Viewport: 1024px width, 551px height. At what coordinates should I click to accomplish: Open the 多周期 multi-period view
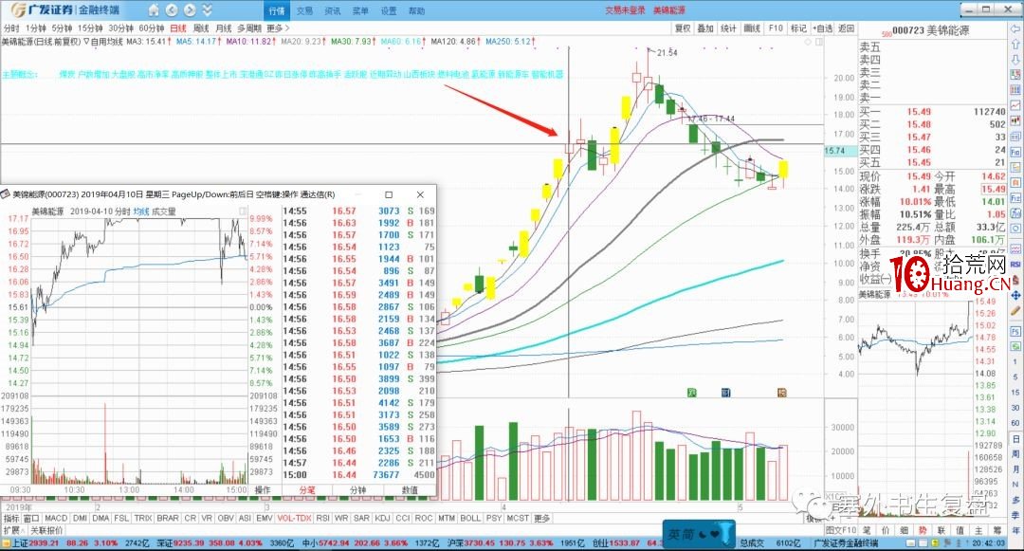pyautogui.click(x=248, y=28)
